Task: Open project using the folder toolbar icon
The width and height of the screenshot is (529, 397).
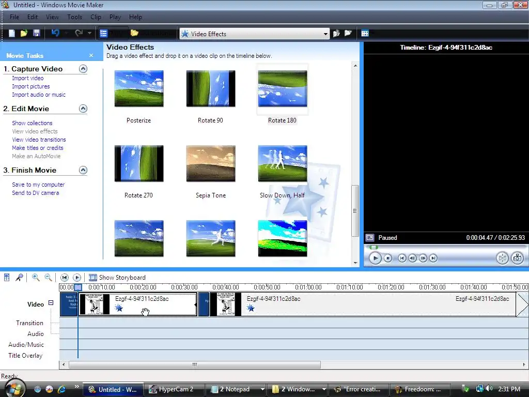Action: tap(24, 33)
